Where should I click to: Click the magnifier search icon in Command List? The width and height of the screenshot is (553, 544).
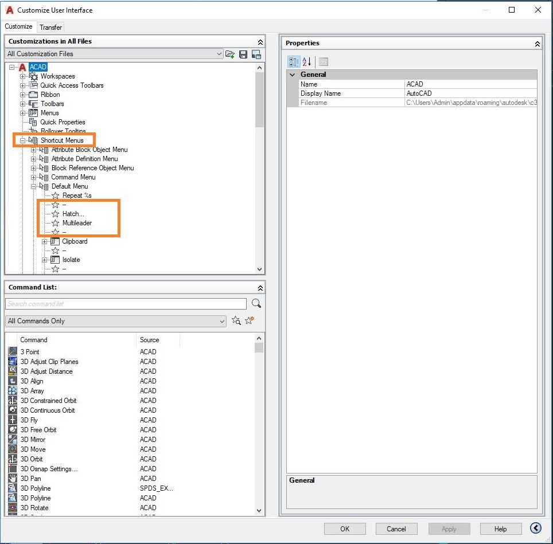coord(256,303)
